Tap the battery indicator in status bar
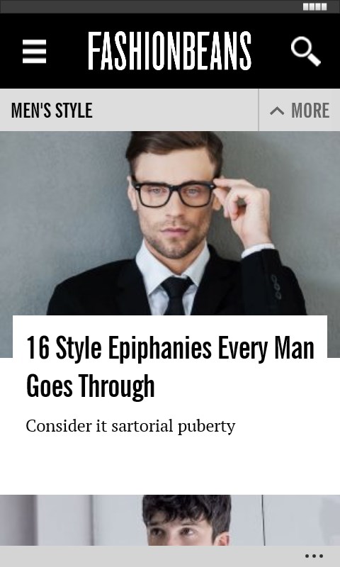The width and height of the screenshot is (340, 567). tap(314, 7)
